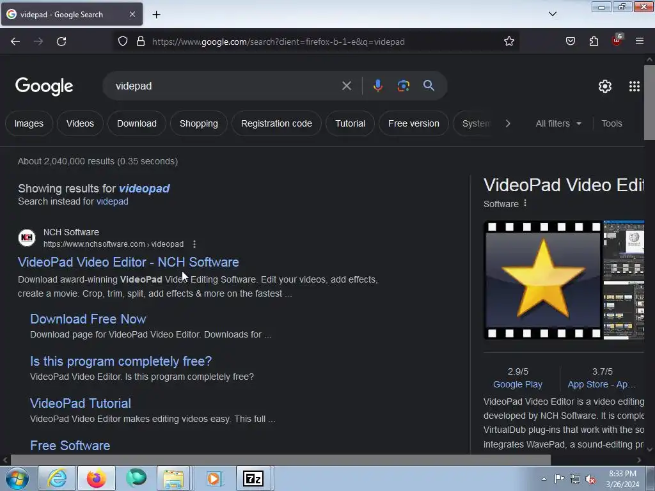Open the VideoPad screenshot thumbnail
The width and height of the screenshot is (655, 491).
coord(624,250)
